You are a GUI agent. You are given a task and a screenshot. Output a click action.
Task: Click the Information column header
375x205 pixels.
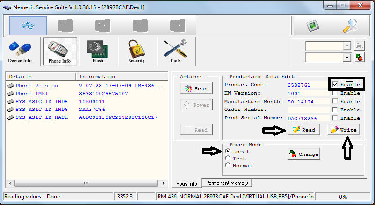pos(122,77)
